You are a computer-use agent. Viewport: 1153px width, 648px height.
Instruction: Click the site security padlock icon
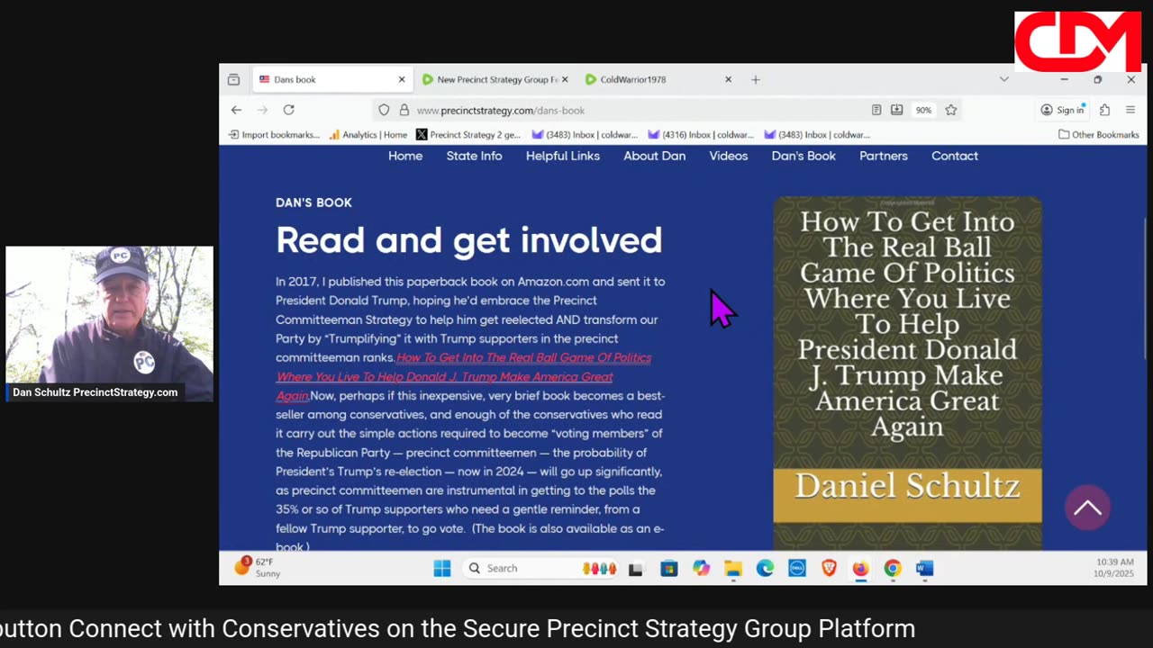click(x=404, y=110)
